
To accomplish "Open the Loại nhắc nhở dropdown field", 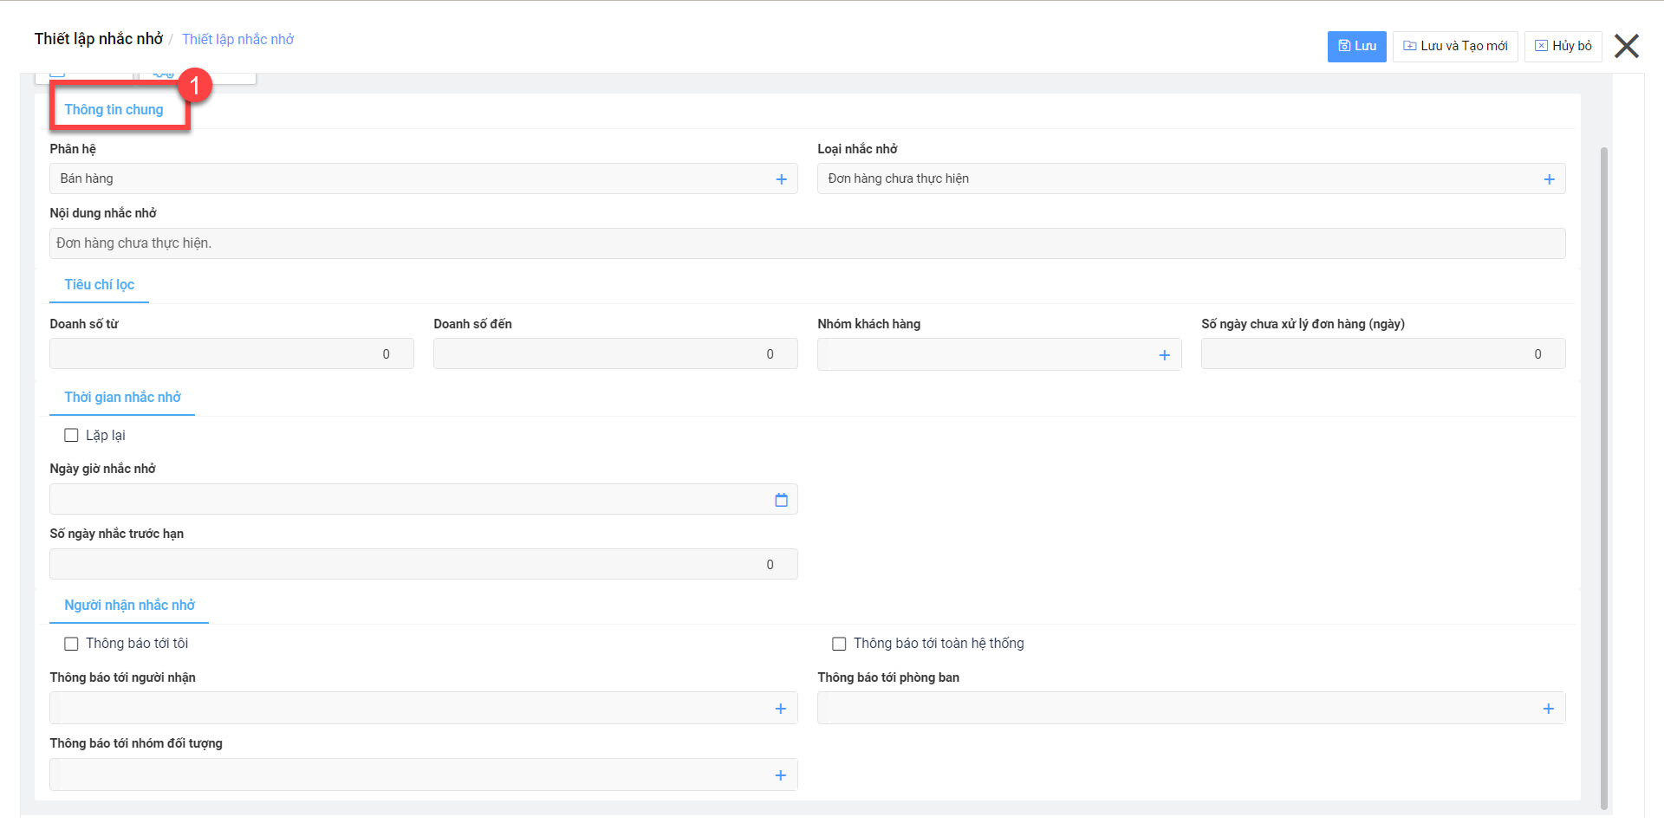I will [x=1191, y=178].
